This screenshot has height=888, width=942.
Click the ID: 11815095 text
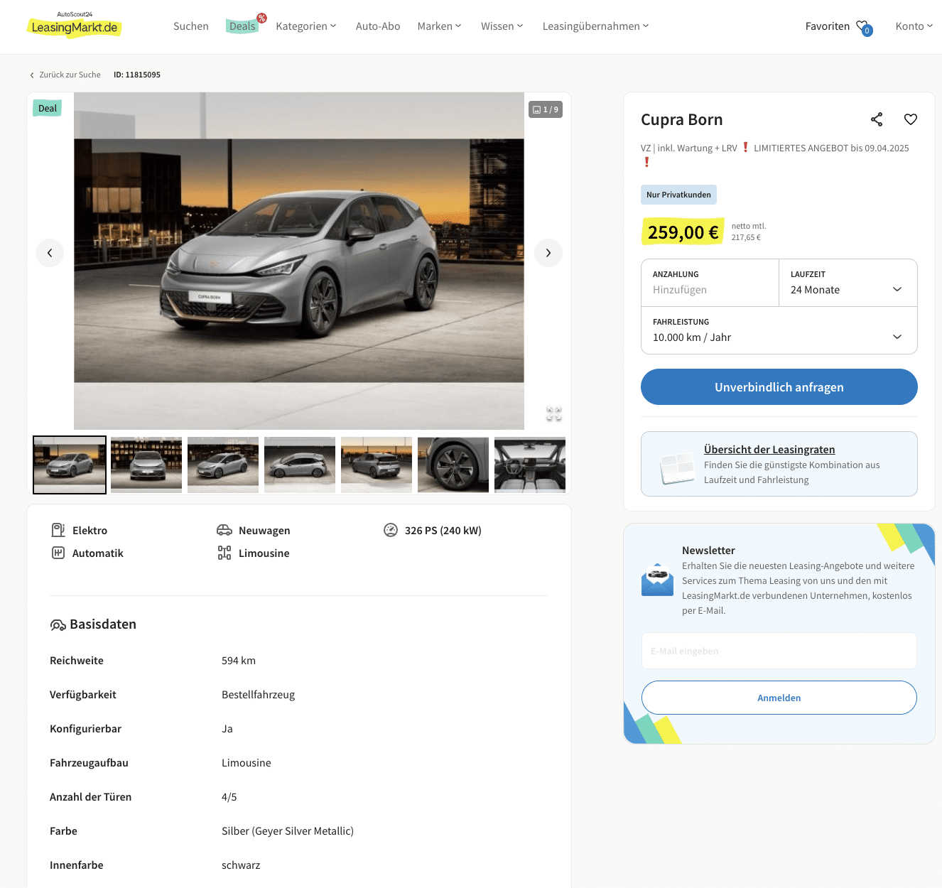137,75
